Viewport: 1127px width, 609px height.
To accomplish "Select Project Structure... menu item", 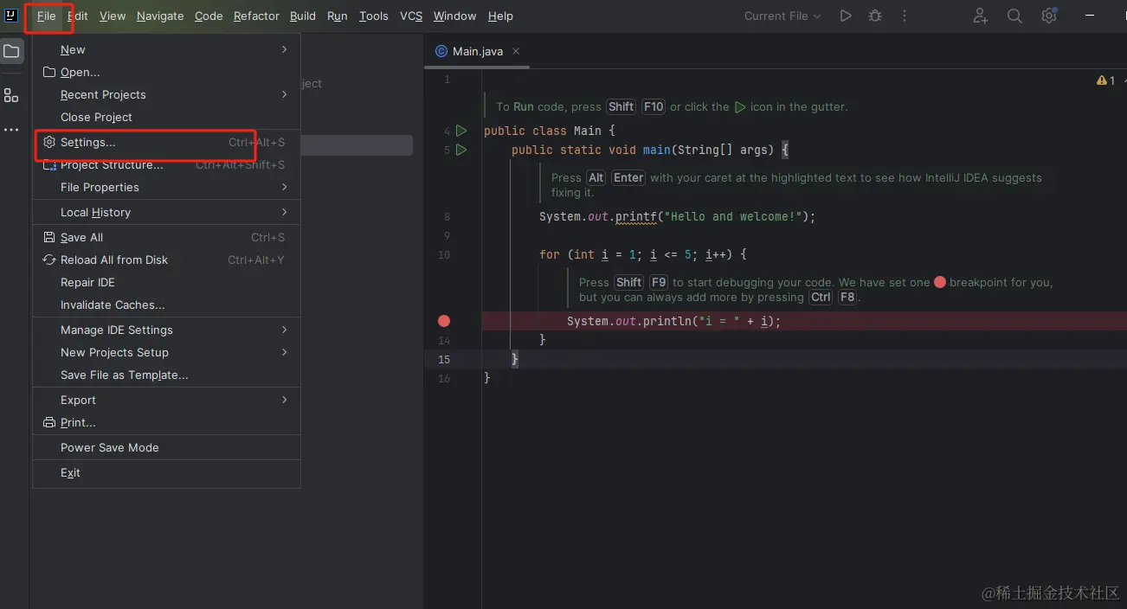I will point(166,165).
